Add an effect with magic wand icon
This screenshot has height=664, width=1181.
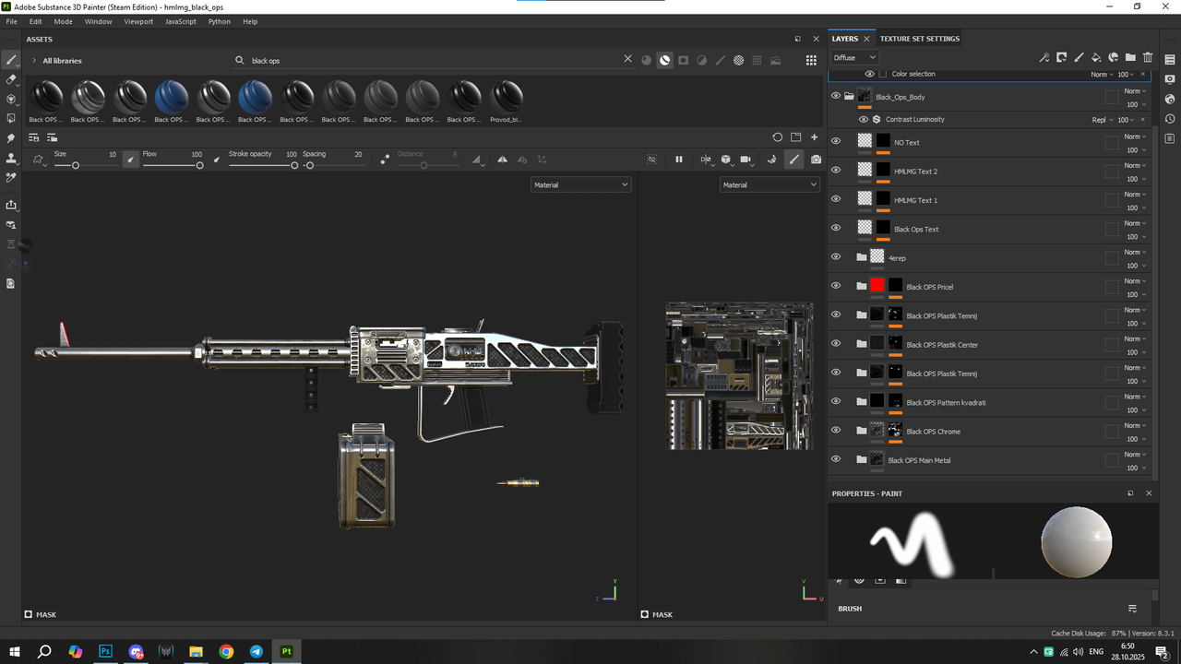(x=1044, y=57)
